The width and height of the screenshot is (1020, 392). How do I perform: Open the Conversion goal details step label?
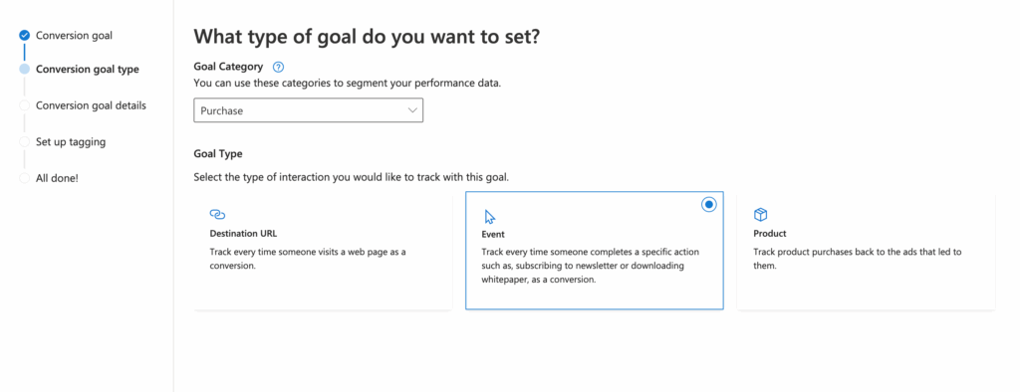91,105
